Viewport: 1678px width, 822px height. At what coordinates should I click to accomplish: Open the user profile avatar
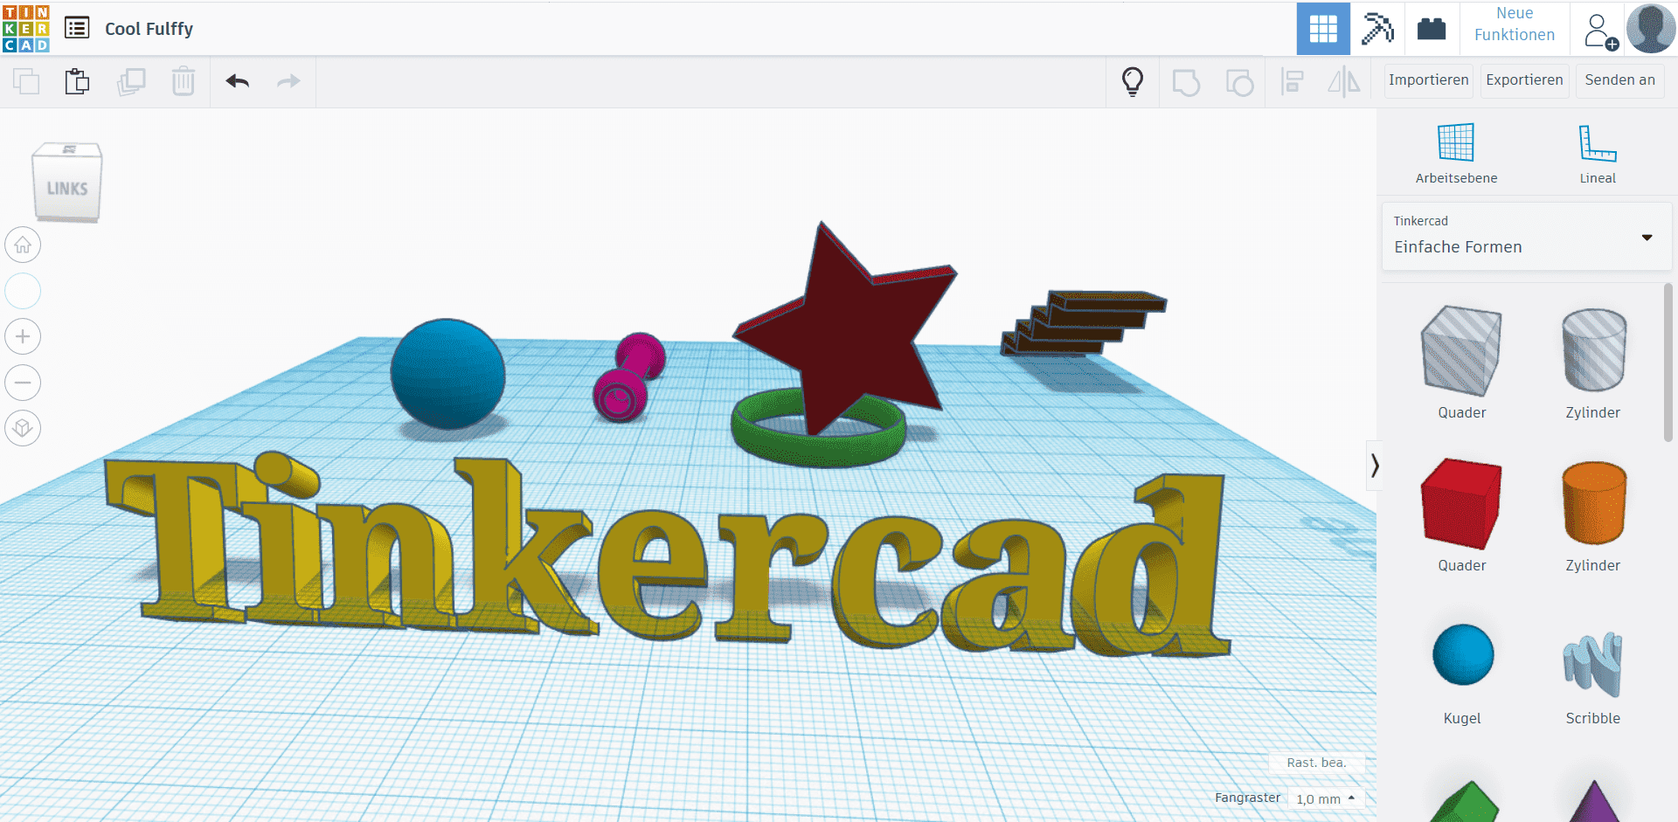1650,28
